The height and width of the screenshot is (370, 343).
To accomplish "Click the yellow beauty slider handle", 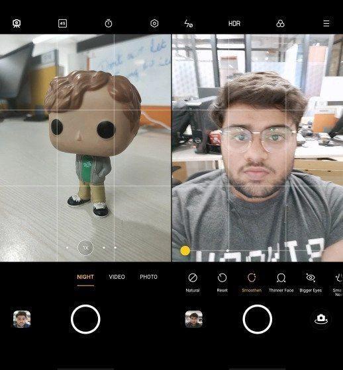I will 185,250.
